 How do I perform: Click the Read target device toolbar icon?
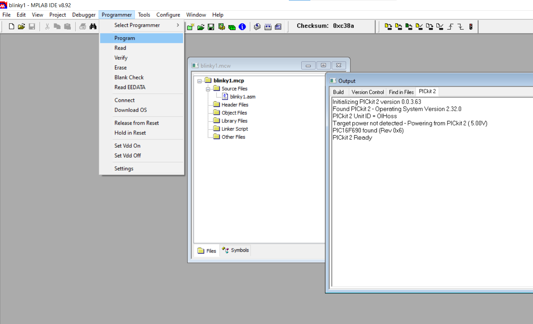[x=398, y=26]
